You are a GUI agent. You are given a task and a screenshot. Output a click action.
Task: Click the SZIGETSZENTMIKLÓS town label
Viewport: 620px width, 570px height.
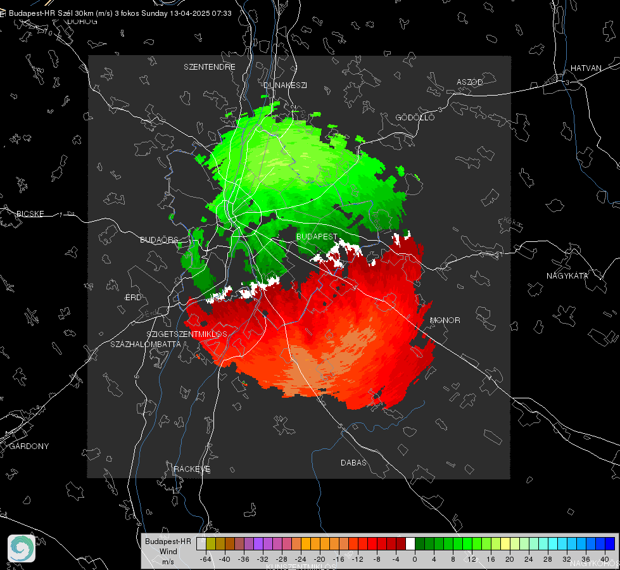tap(187, 334)
